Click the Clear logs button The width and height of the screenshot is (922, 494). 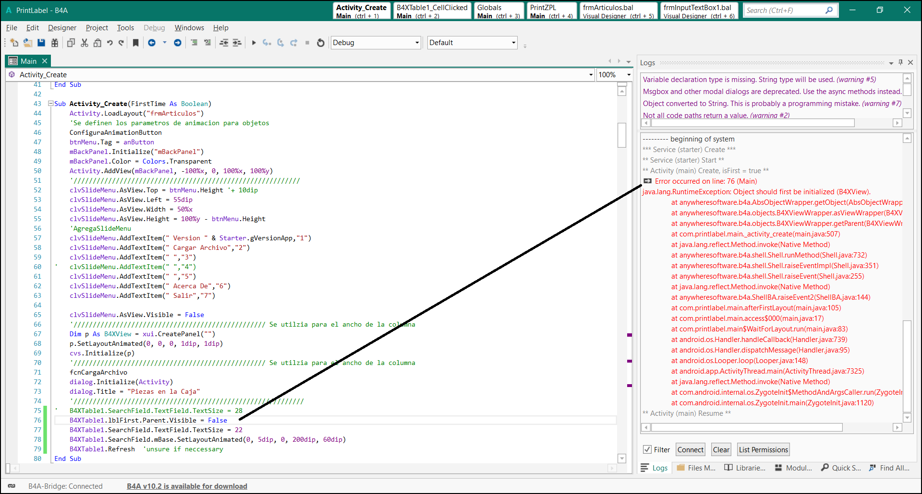(x=721, y=449)
